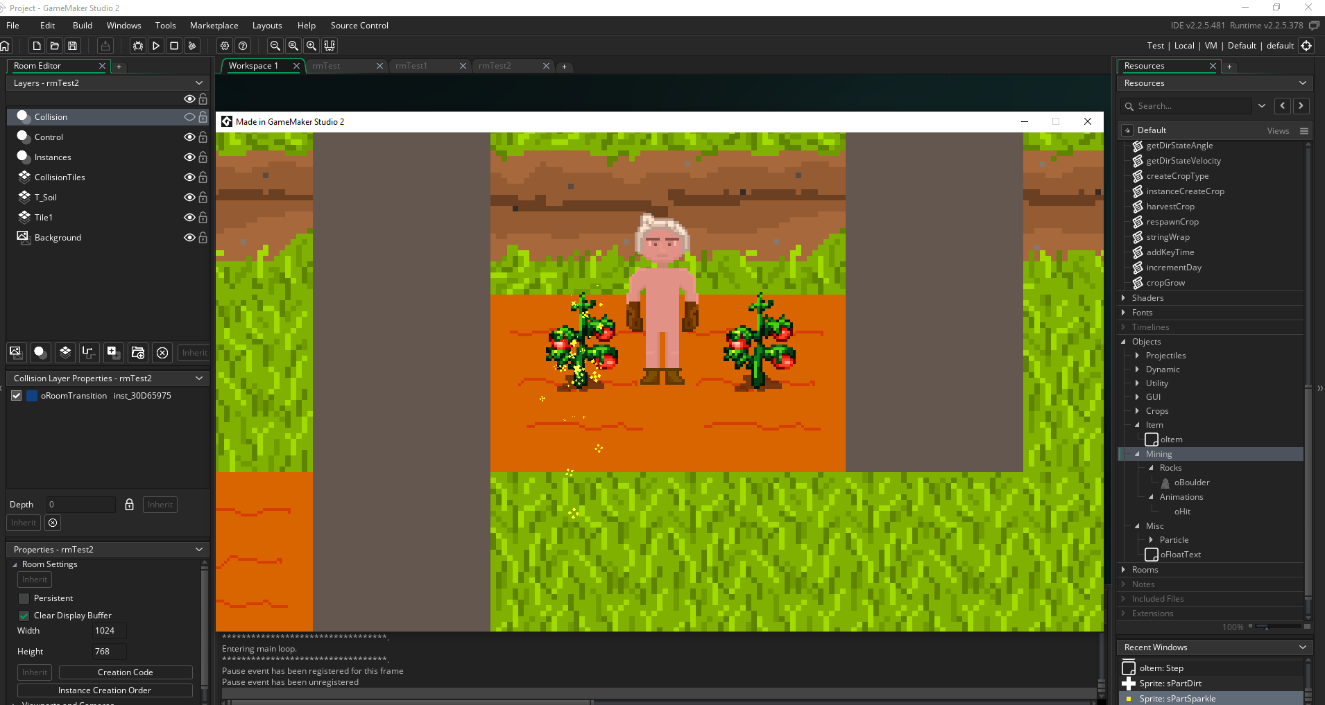Image resolution: width=1325 pixels, height=705 pixels.
Task: Open the Creation Code editor
Action: pyautogui.click(x=126, y=672)
